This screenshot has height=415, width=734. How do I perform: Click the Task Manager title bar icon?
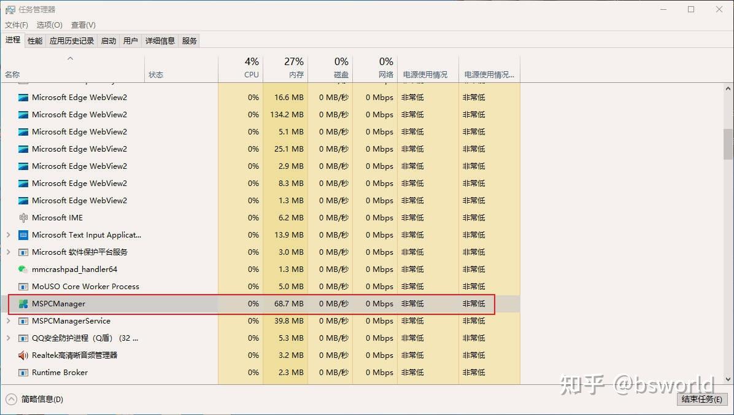(x=9, y=9)
